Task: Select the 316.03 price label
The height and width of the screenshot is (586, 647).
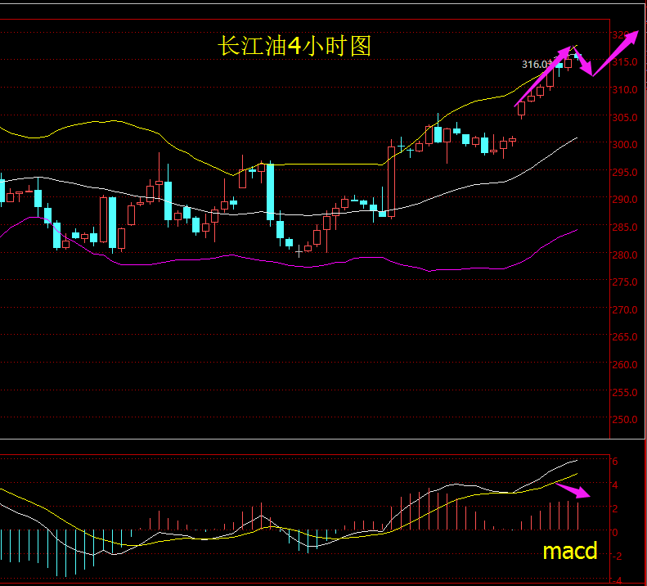Action: pos(537,64)
